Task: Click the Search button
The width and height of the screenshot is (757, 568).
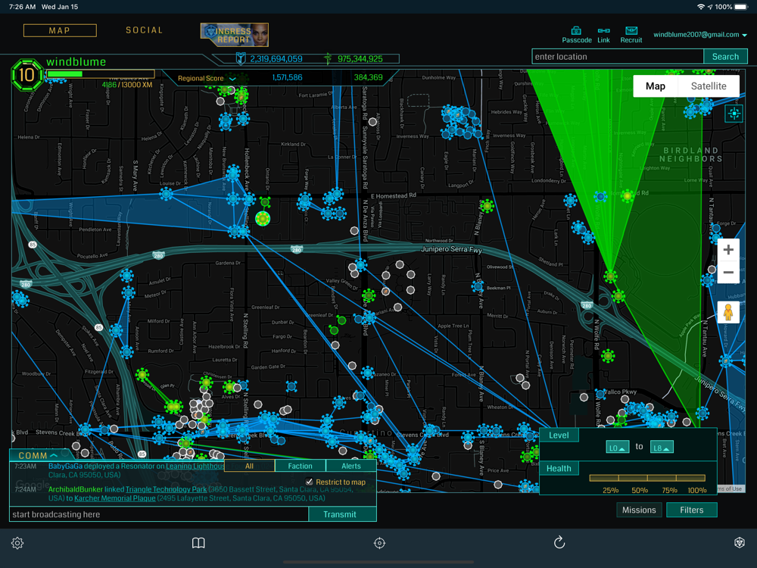Action: click(x=725, y=57)
